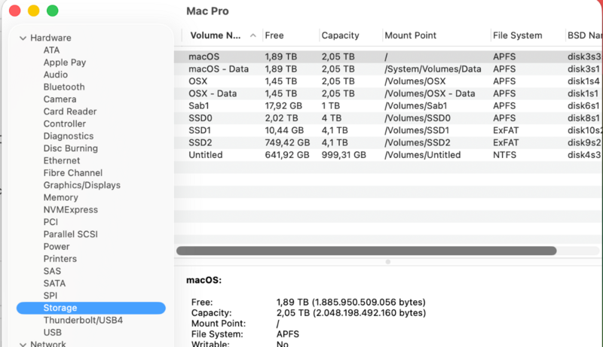Image resolution: width=603 pixels, height=347 pixels.
Task: Open the Bluetooth hardware section
Action: coord(64,87)
